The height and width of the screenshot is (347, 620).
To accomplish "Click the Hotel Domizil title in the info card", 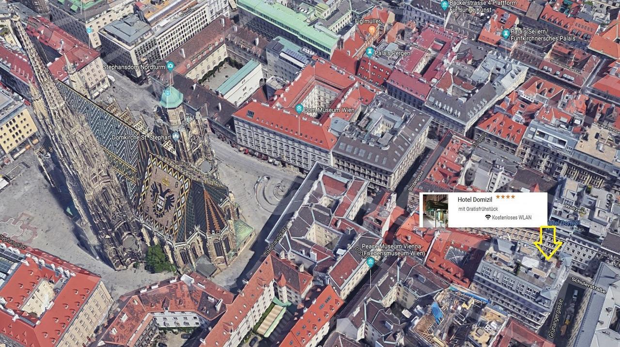I will [x=475, y=199].
